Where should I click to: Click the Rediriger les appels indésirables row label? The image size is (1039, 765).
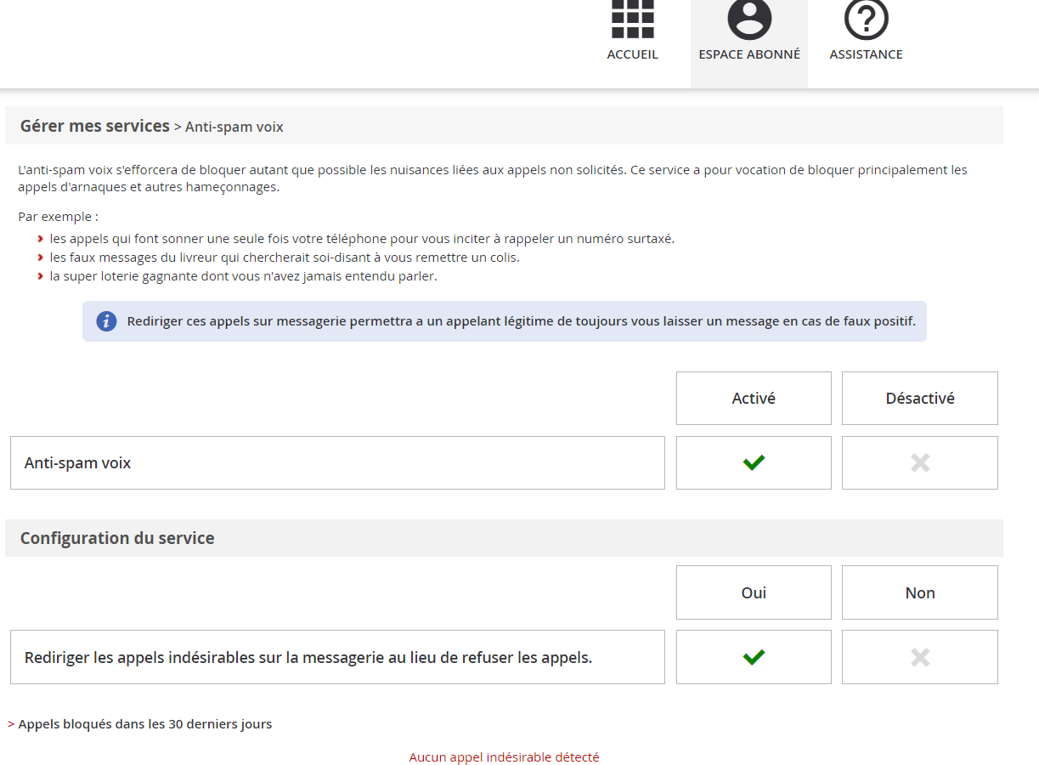pyautogui.click(x=308, y=657)
